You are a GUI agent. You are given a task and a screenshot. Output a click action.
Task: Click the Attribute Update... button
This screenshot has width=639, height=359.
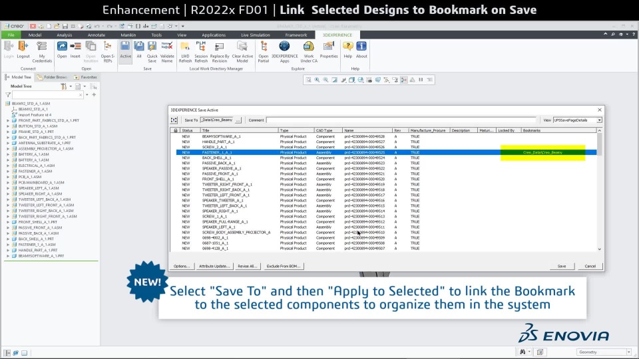(214, 266)
